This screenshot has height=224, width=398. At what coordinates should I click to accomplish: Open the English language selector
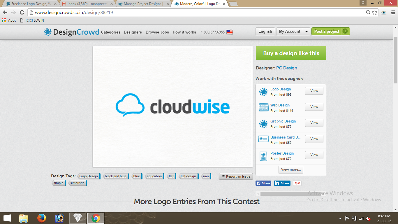coord(265,32)
